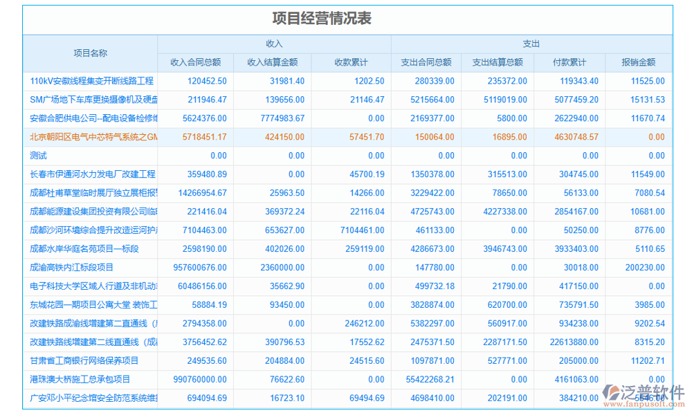The image size is (692, 415).
Task: Click the 支出合同总额 column header
Action: click(426, 62)
